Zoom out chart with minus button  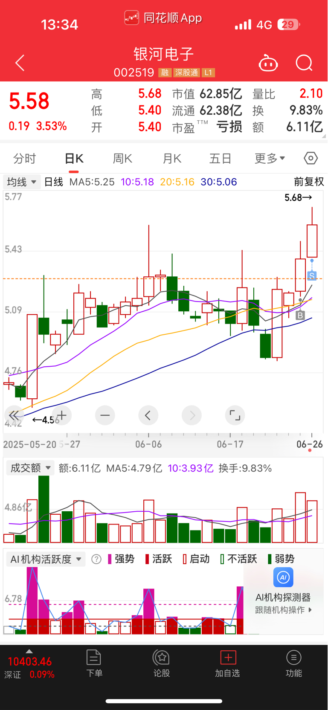point(105,415)
